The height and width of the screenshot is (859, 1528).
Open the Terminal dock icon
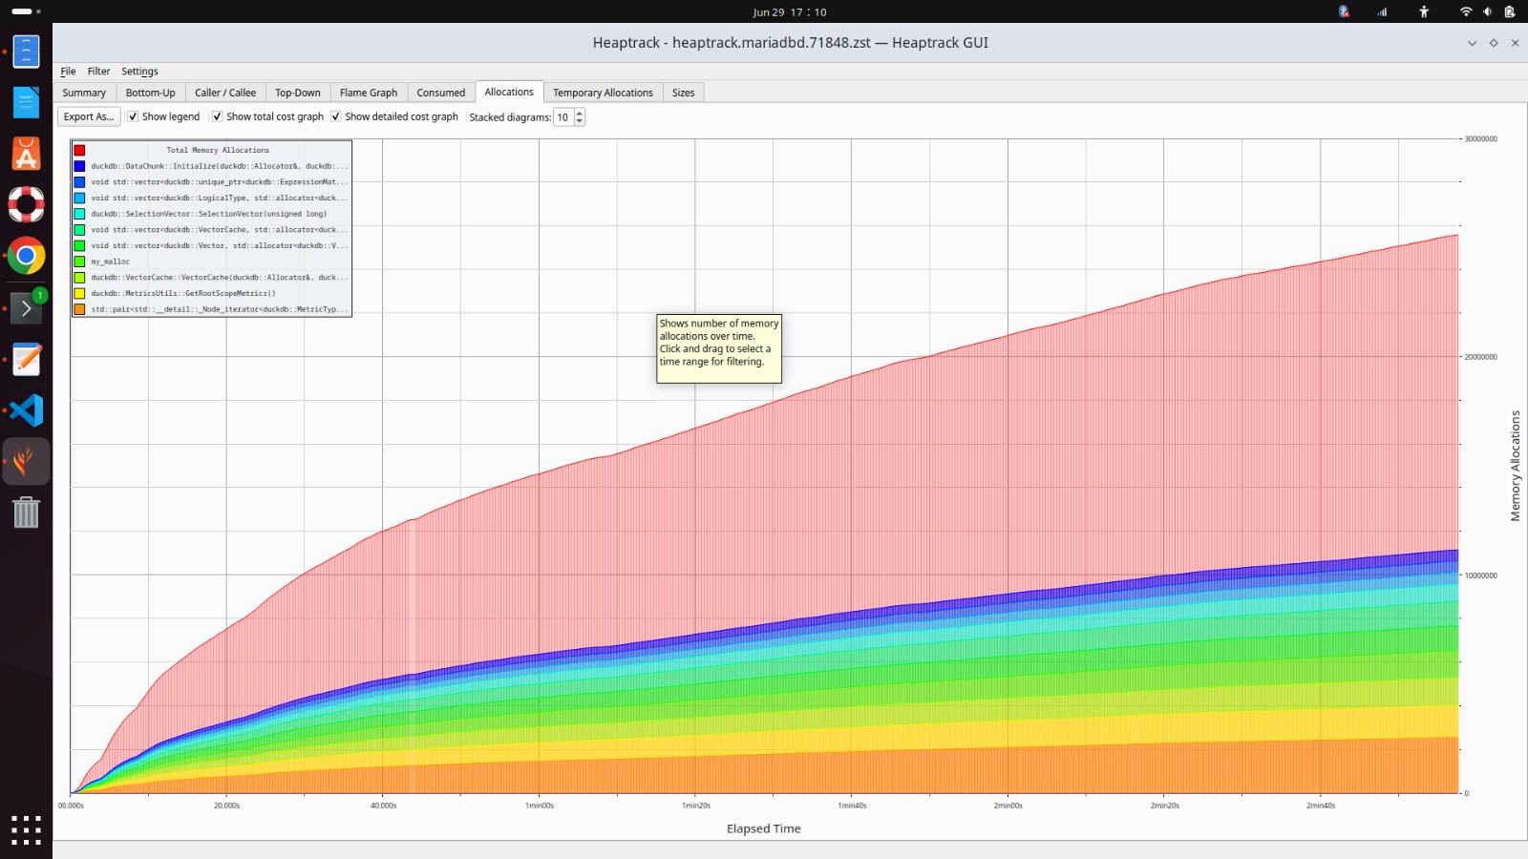[26, 307]
